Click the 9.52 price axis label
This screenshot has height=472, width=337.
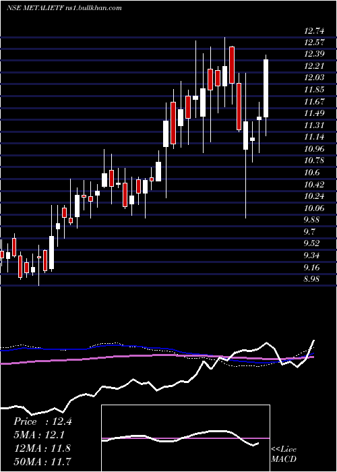pos(312,243)
